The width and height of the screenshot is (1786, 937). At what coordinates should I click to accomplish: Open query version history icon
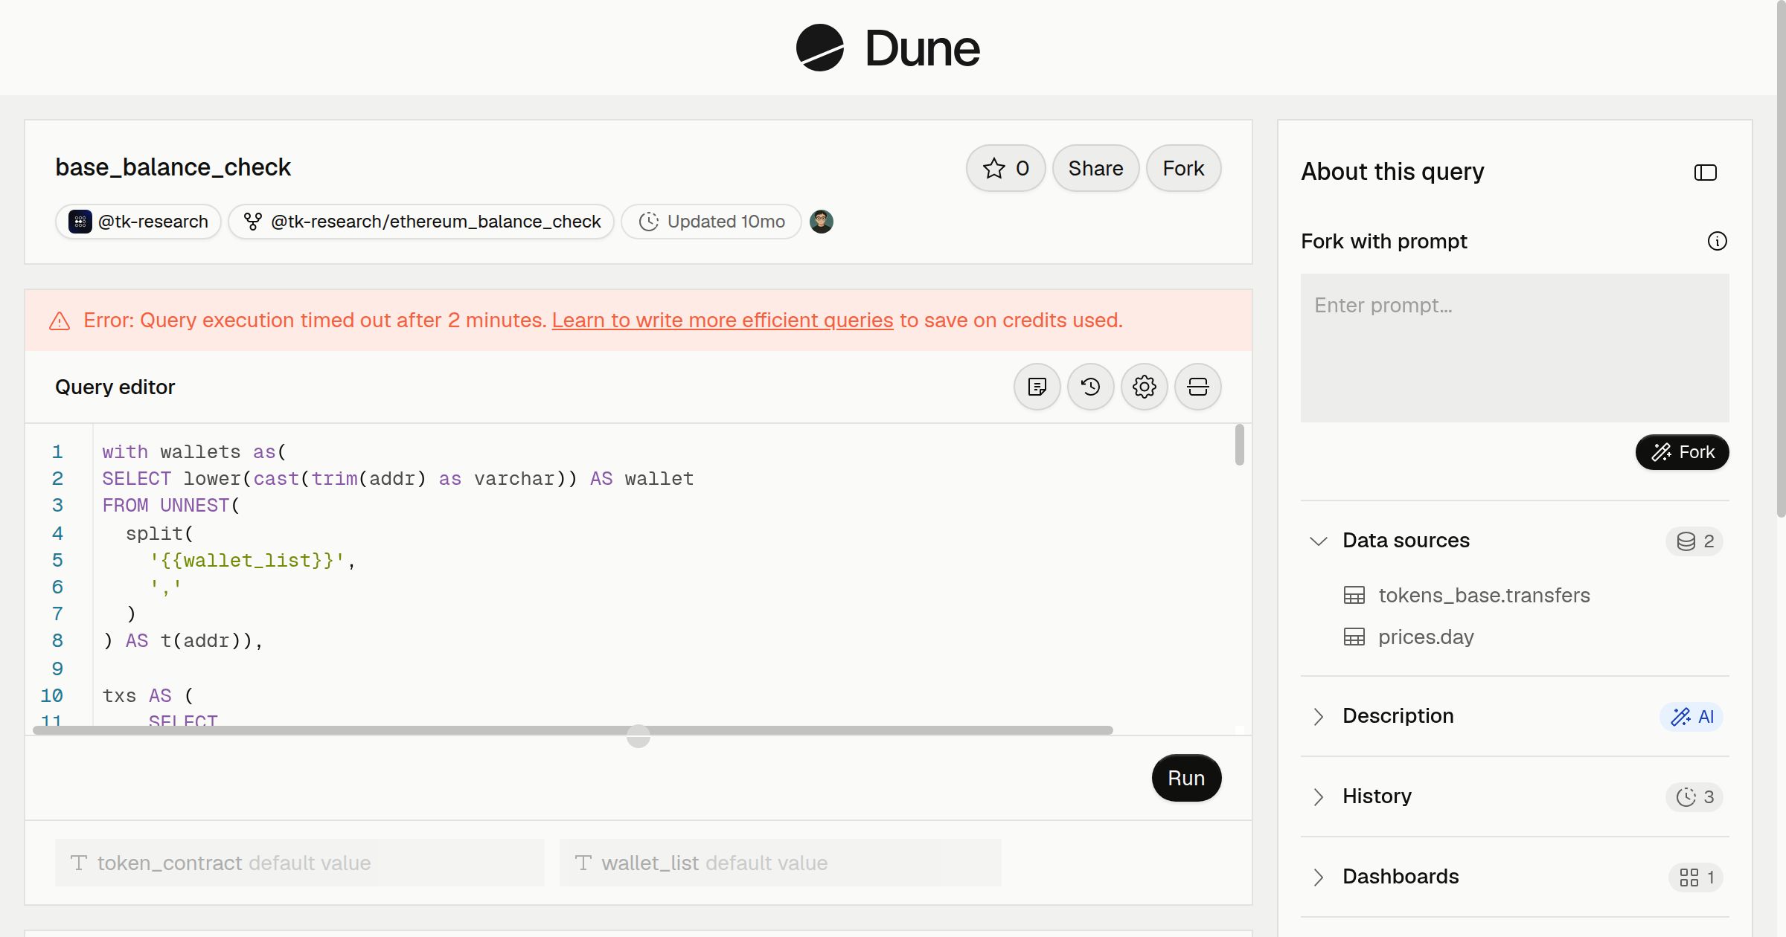point(1091,387)
